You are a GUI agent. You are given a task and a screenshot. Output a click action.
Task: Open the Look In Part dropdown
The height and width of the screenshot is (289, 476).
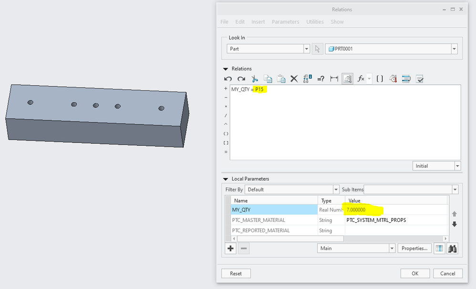[x=307, y=49]
